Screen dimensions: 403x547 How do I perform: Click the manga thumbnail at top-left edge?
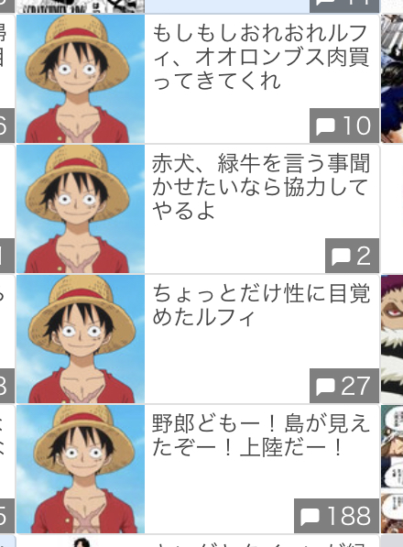coord(81,6)
